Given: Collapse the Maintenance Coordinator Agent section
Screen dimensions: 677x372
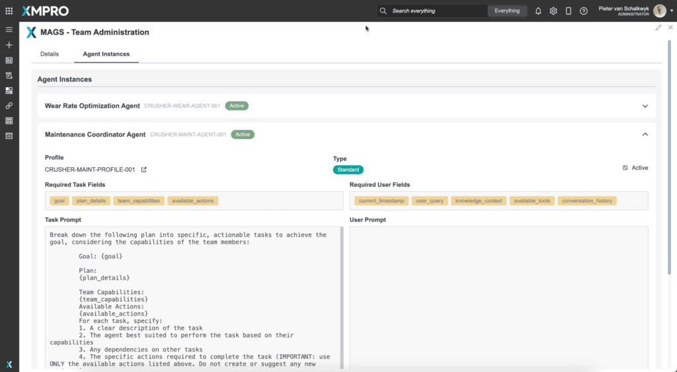Looking at the screenshot, I should coord(645,135).
